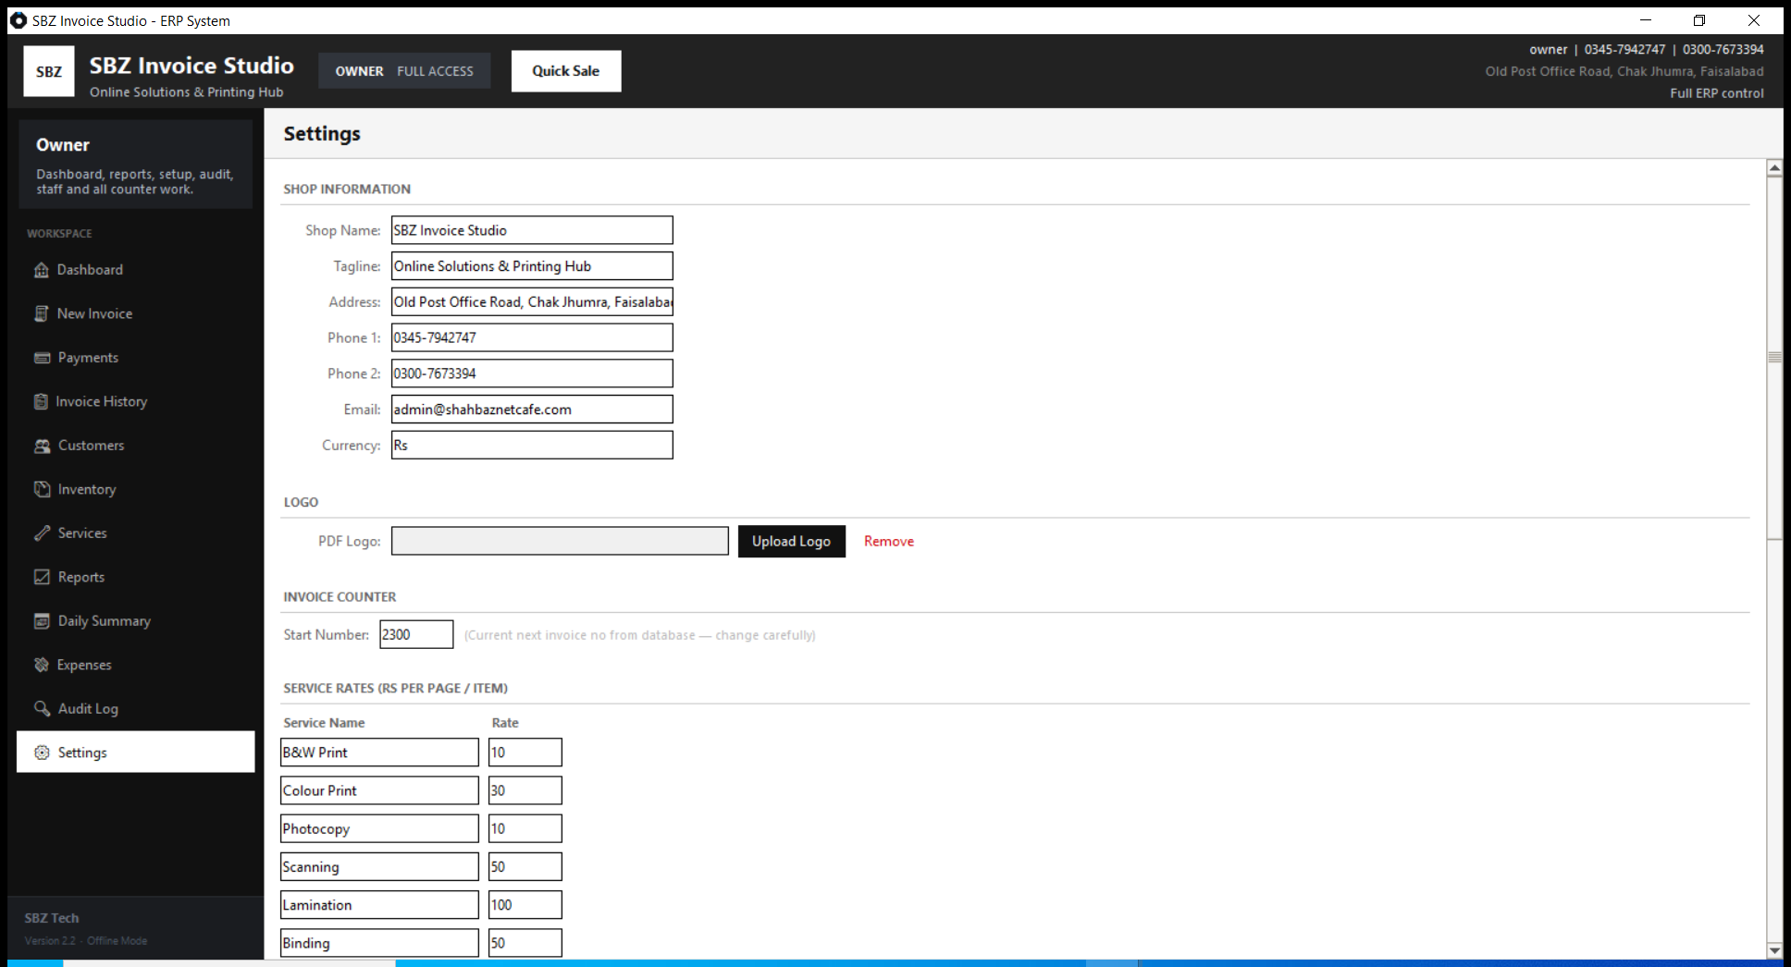Open the Payments section label

[x=88, y=358]
